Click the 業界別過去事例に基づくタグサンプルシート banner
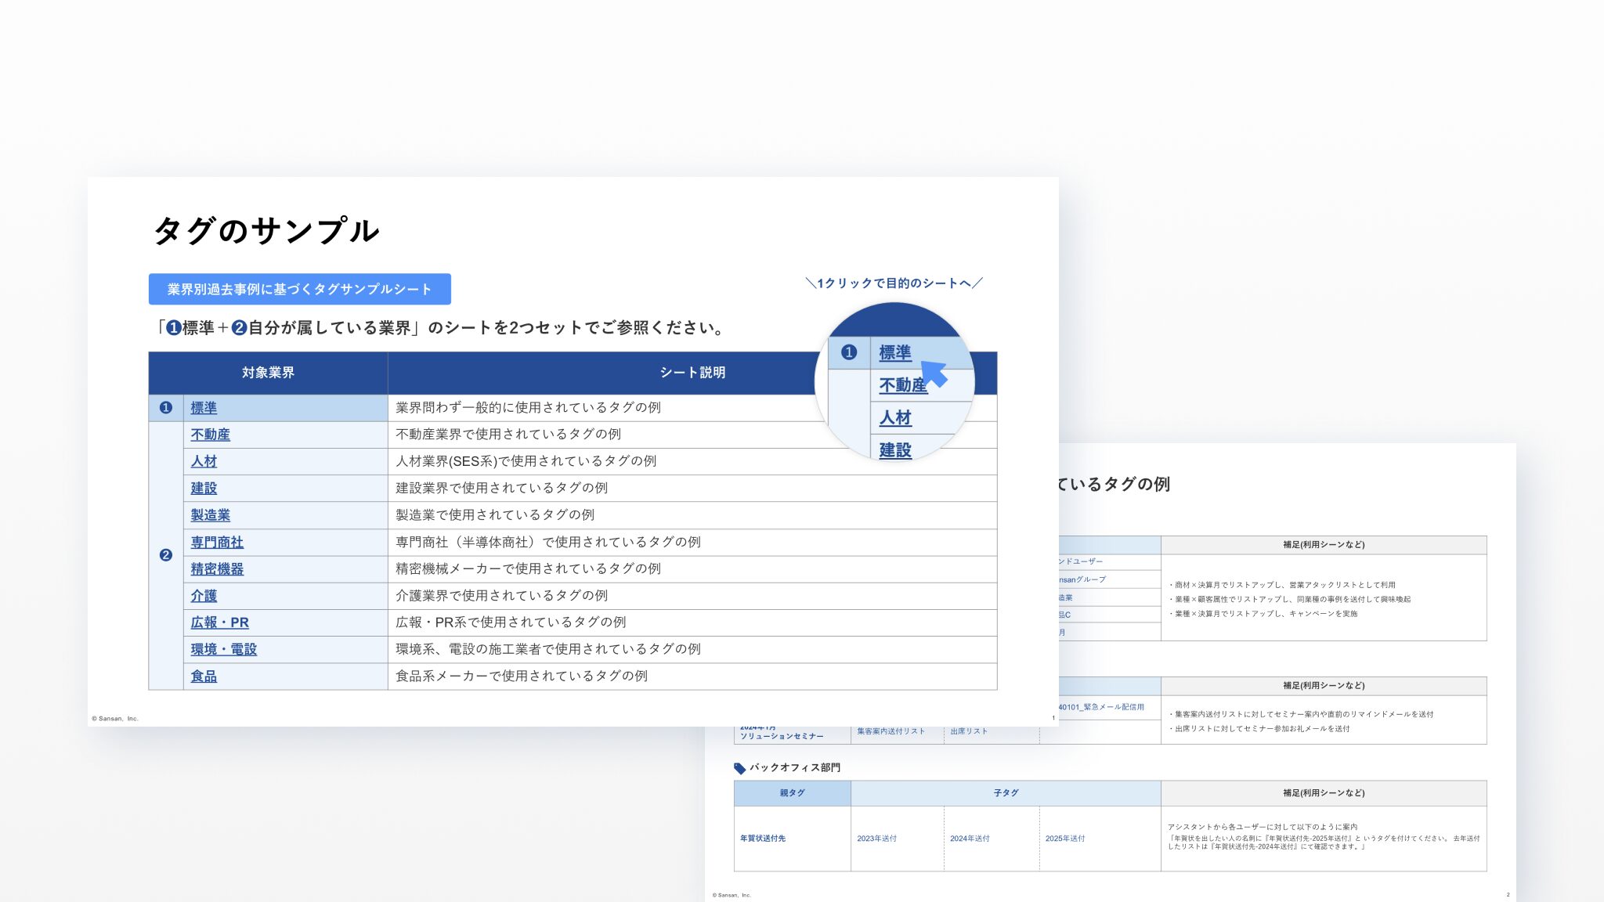 pos(300,289)
